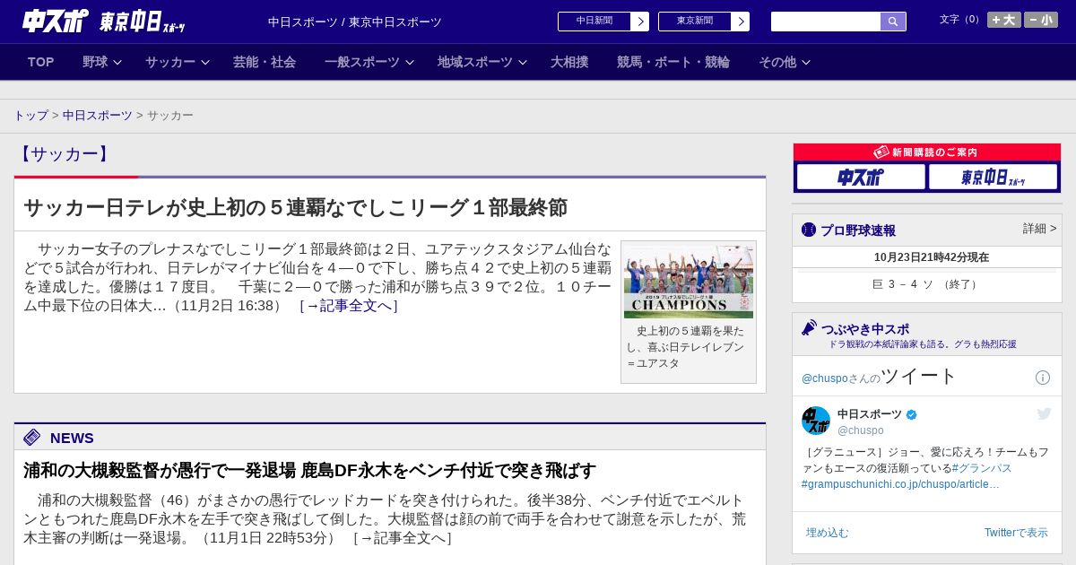Click the 中日スポーツ breadcrumb link
Image resolution: width=1076 pixels, height=565 pixels.
pos(98,116)
